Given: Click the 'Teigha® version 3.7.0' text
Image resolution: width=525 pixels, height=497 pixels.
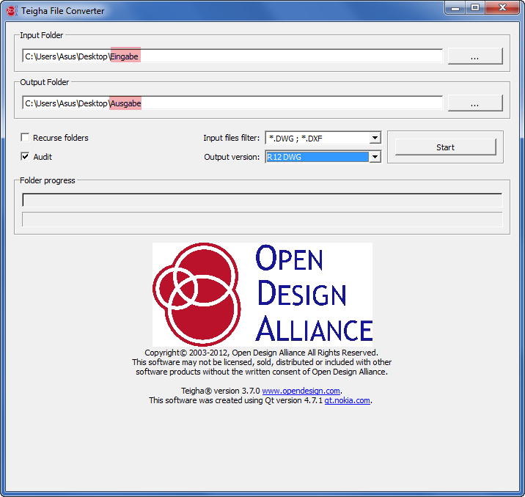Looking at the screenshot, I should coord(220,391).
